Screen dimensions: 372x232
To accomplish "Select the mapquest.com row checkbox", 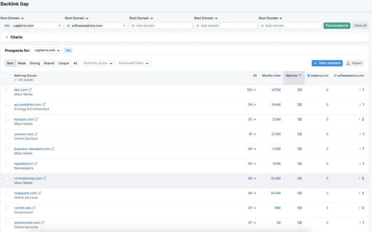I will coord(7,193).
